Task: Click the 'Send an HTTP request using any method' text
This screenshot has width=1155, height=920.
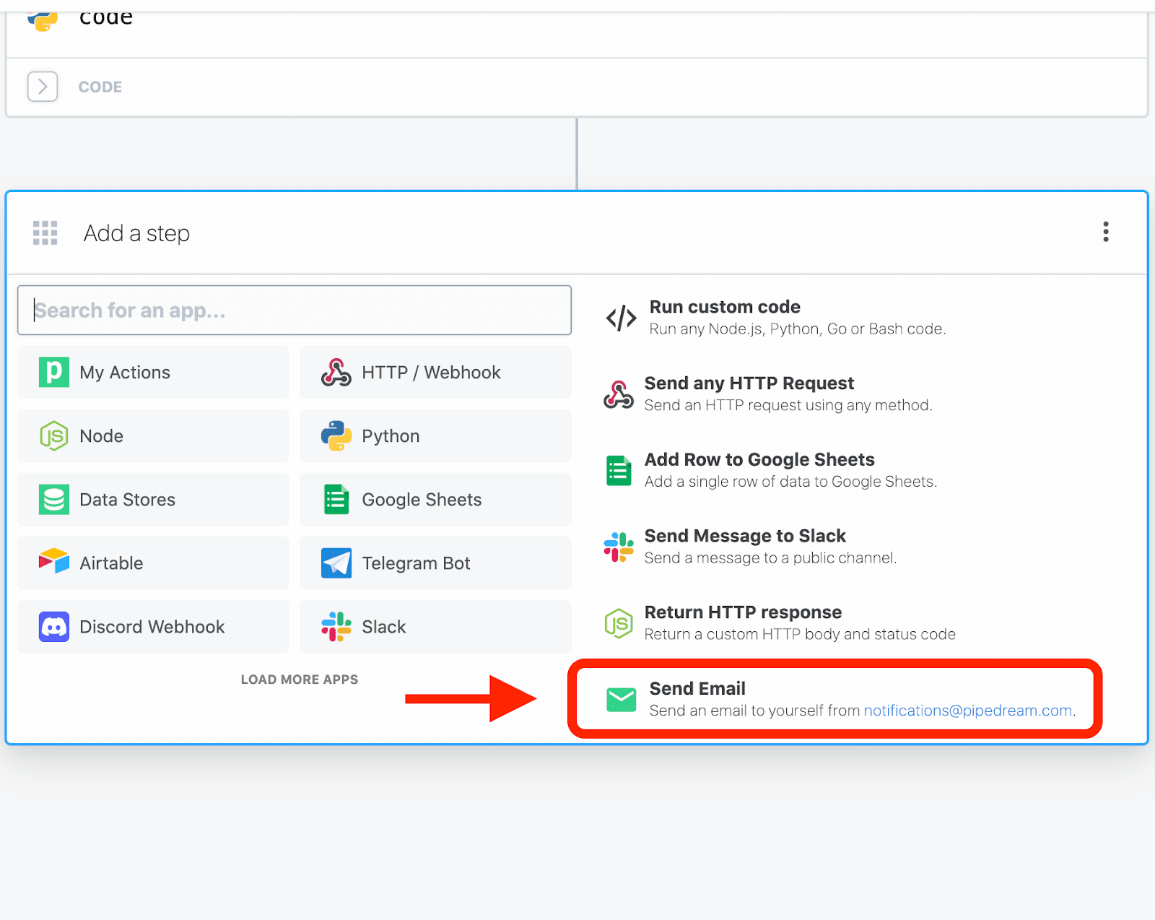Action: point(788,405)
